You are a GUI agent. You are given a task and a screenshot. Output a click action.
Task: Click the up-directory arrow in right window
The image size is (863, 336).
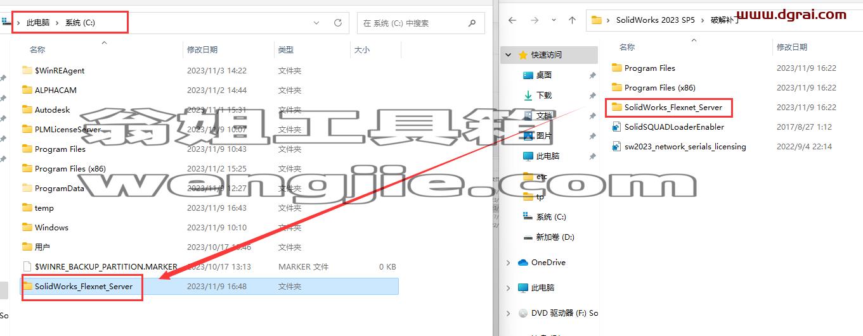tap(572, 20)
